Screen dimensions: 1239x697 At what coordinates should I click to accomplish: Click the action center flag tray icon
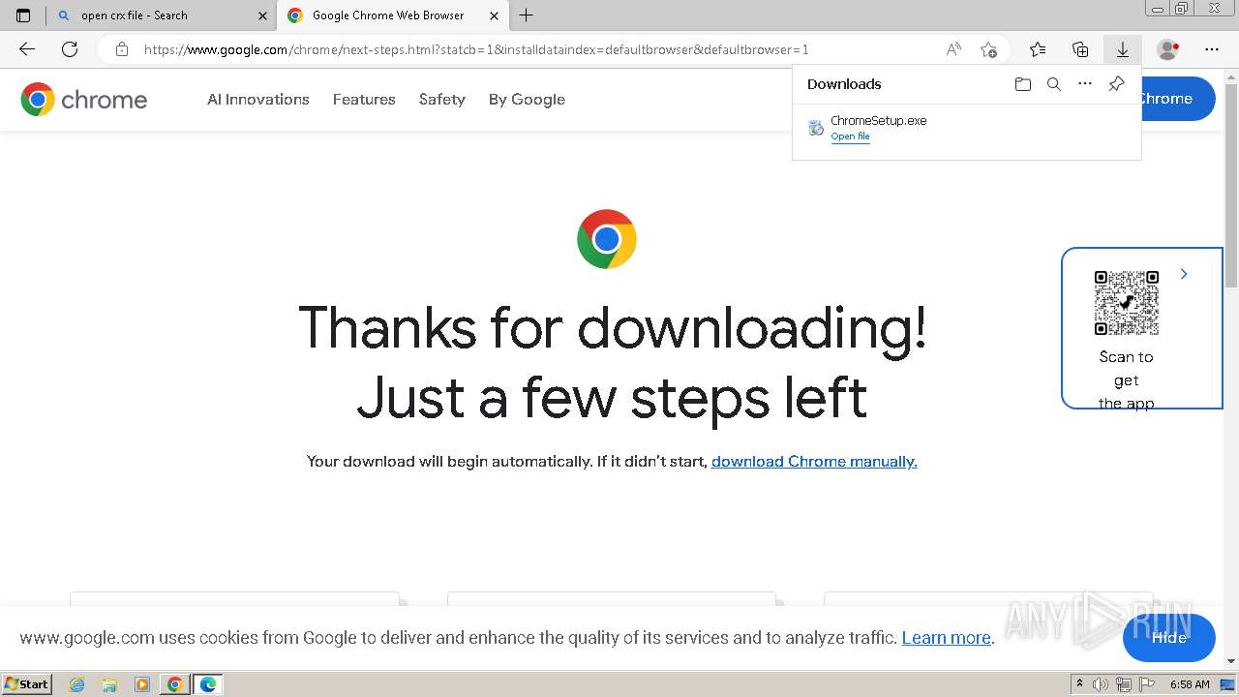pos(1147,684)
